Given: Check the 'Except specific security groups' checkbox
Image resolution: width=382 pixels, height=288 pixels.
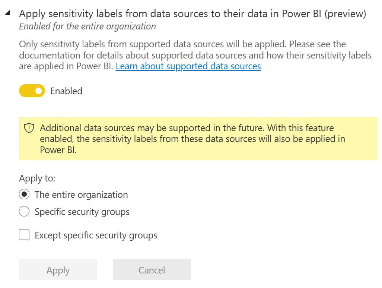Looking at the screenshot, I should point(24,235).
